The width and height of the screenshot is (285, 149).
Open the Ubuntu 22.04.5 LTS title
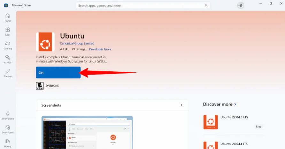click(234, 117)
